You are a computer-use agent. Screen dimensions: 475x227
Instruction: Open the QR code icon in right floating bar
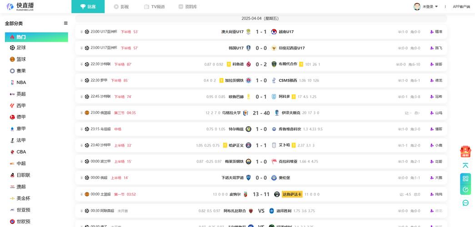coord(465,178)
